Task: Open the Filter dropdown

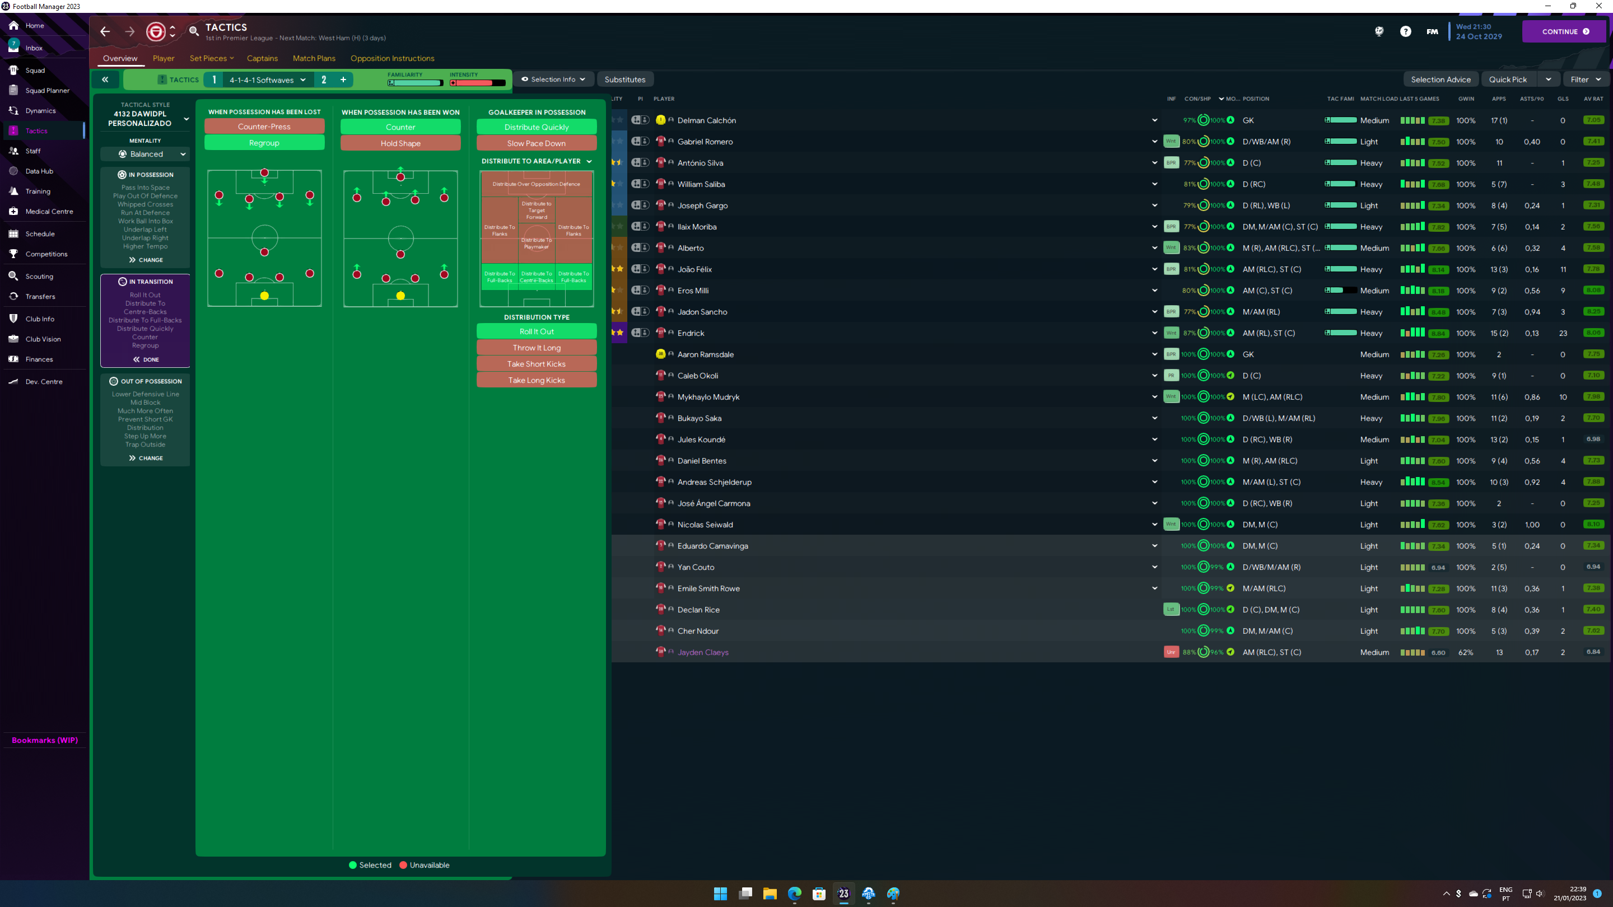Action: tap(1585, 80)
